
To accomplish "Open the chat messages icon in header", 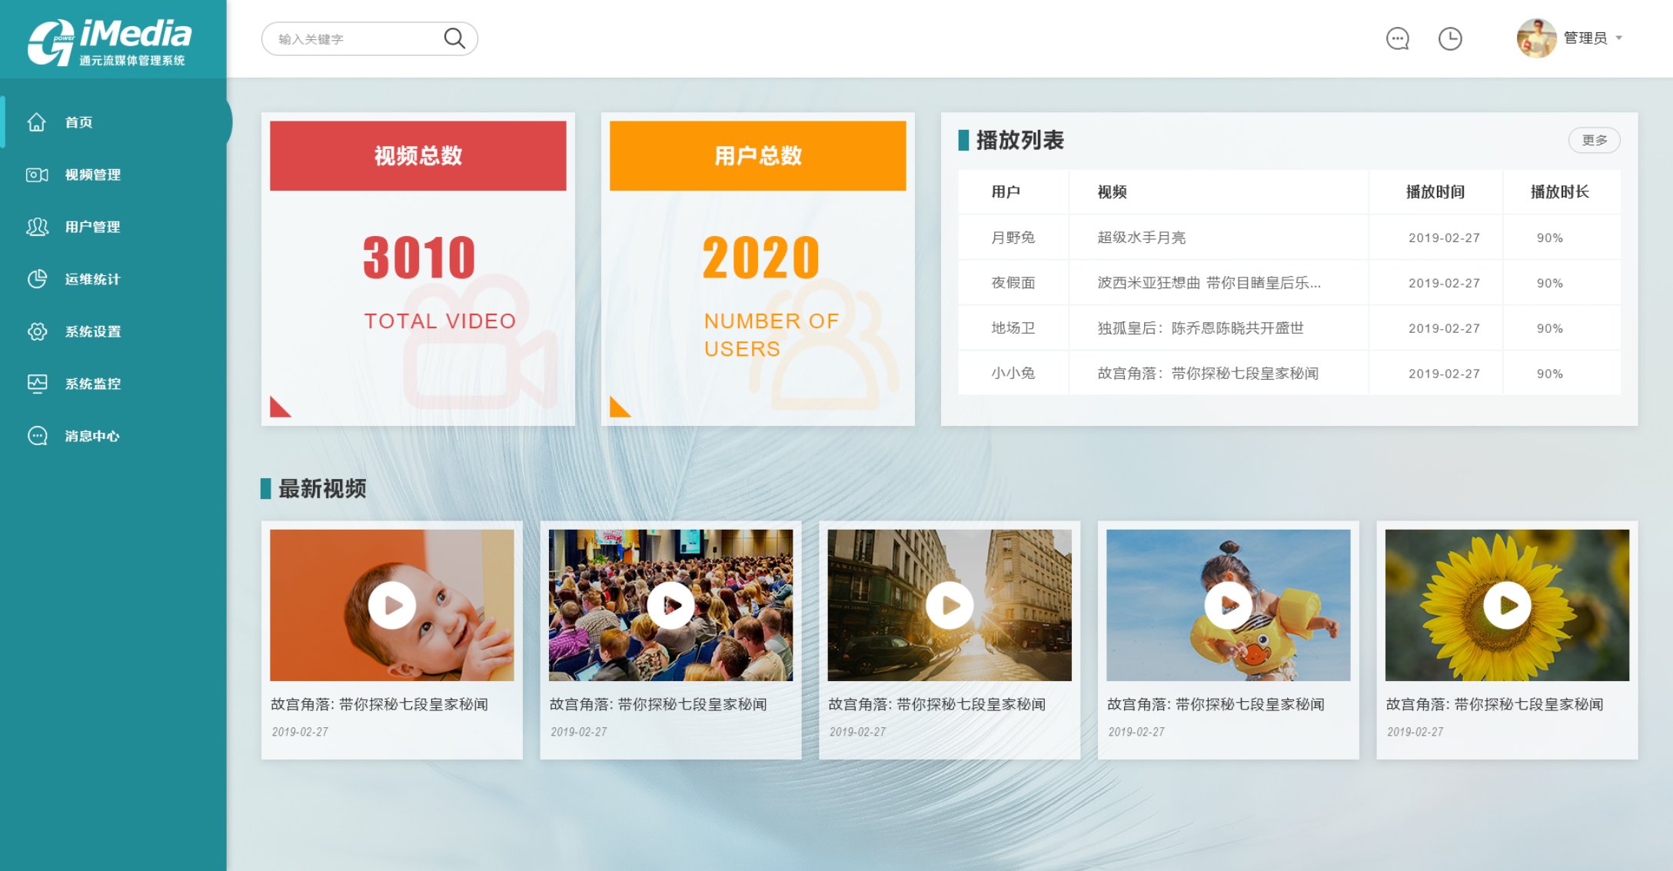I will (x=1397, y=38).
